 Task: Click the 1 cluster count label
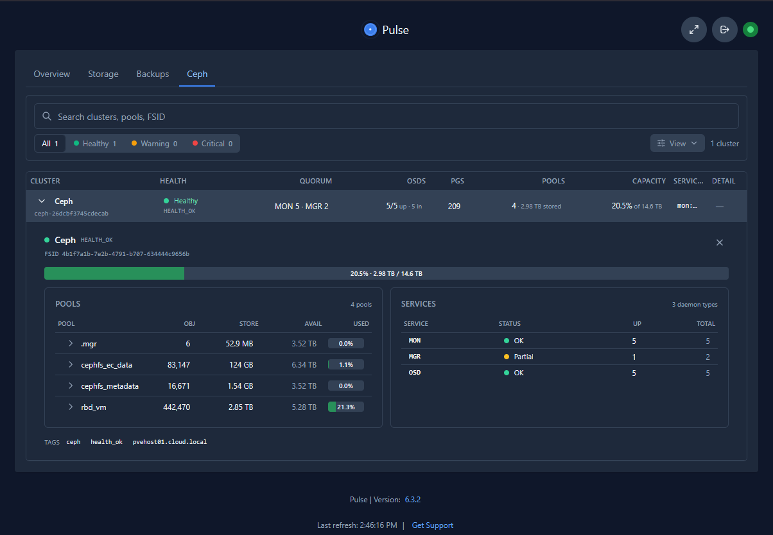coord(725,144)
